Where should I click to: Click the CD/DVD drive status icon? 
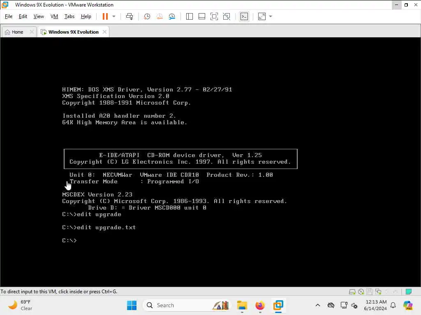pyautogui.click(x=361, y=292)
